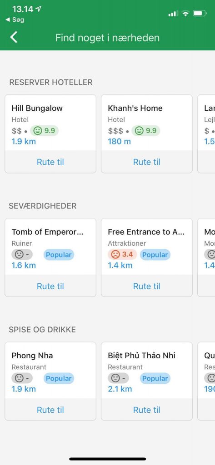Tap the Popular tag on Free Entrance card
Screen dimensions: 215x465
coord(155,254)
